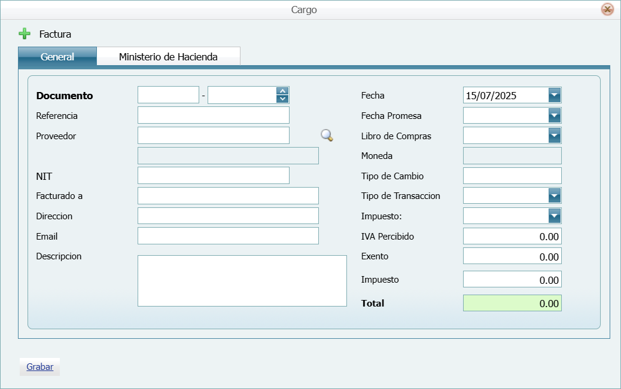Expand the Libro de Compras dropdown
Viewport: 621px width, 389px height.
click(x=555, y=135)
